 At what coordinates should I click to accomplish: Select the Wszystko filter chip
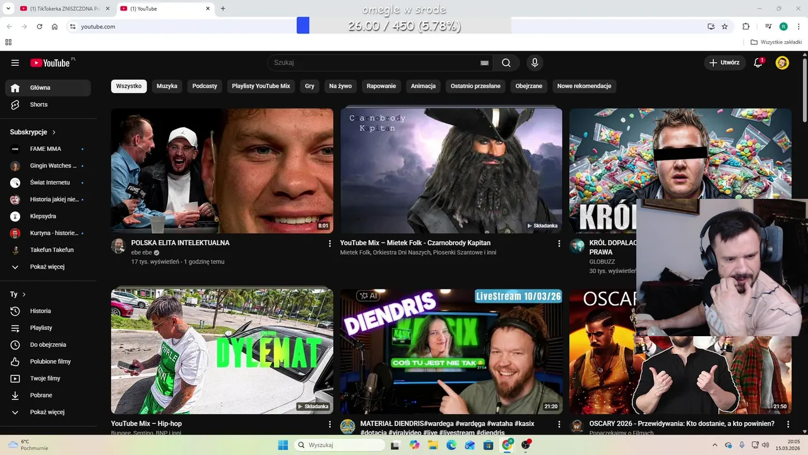tap(129, 86)
